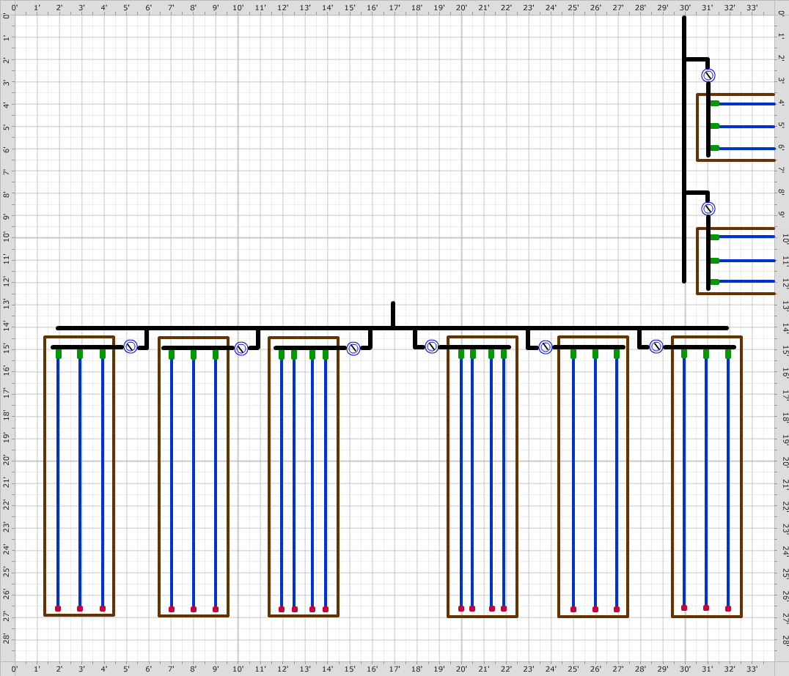Click the third green connector in the leftmost bottom bed
Viewport: 789px width, 676px height.
click(x=103, y=354)
